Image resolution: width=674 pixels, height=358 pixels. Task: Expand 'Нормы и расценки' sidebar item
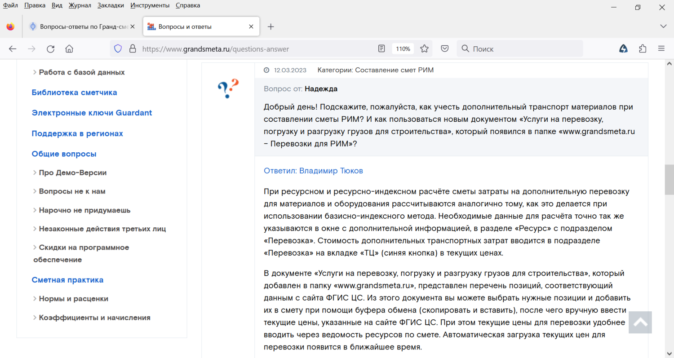pyautogui.click(x=73, y=299)
